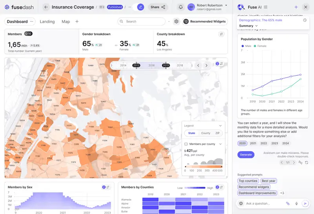This screenshot has height=214, width=314.
Task: Select the 2020 year chip
Action: point(242,143)
